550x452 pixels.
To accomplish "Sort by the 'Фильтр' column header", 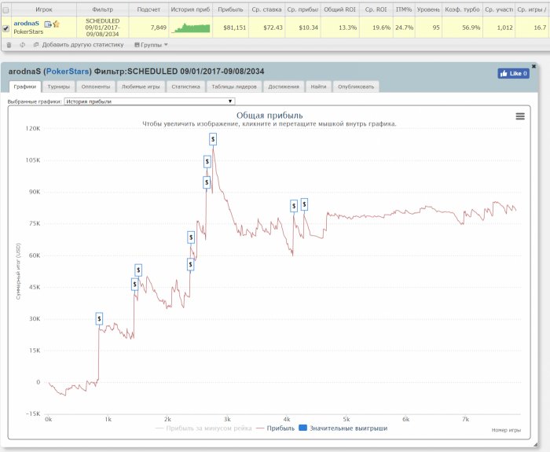I will coord(102,9).
